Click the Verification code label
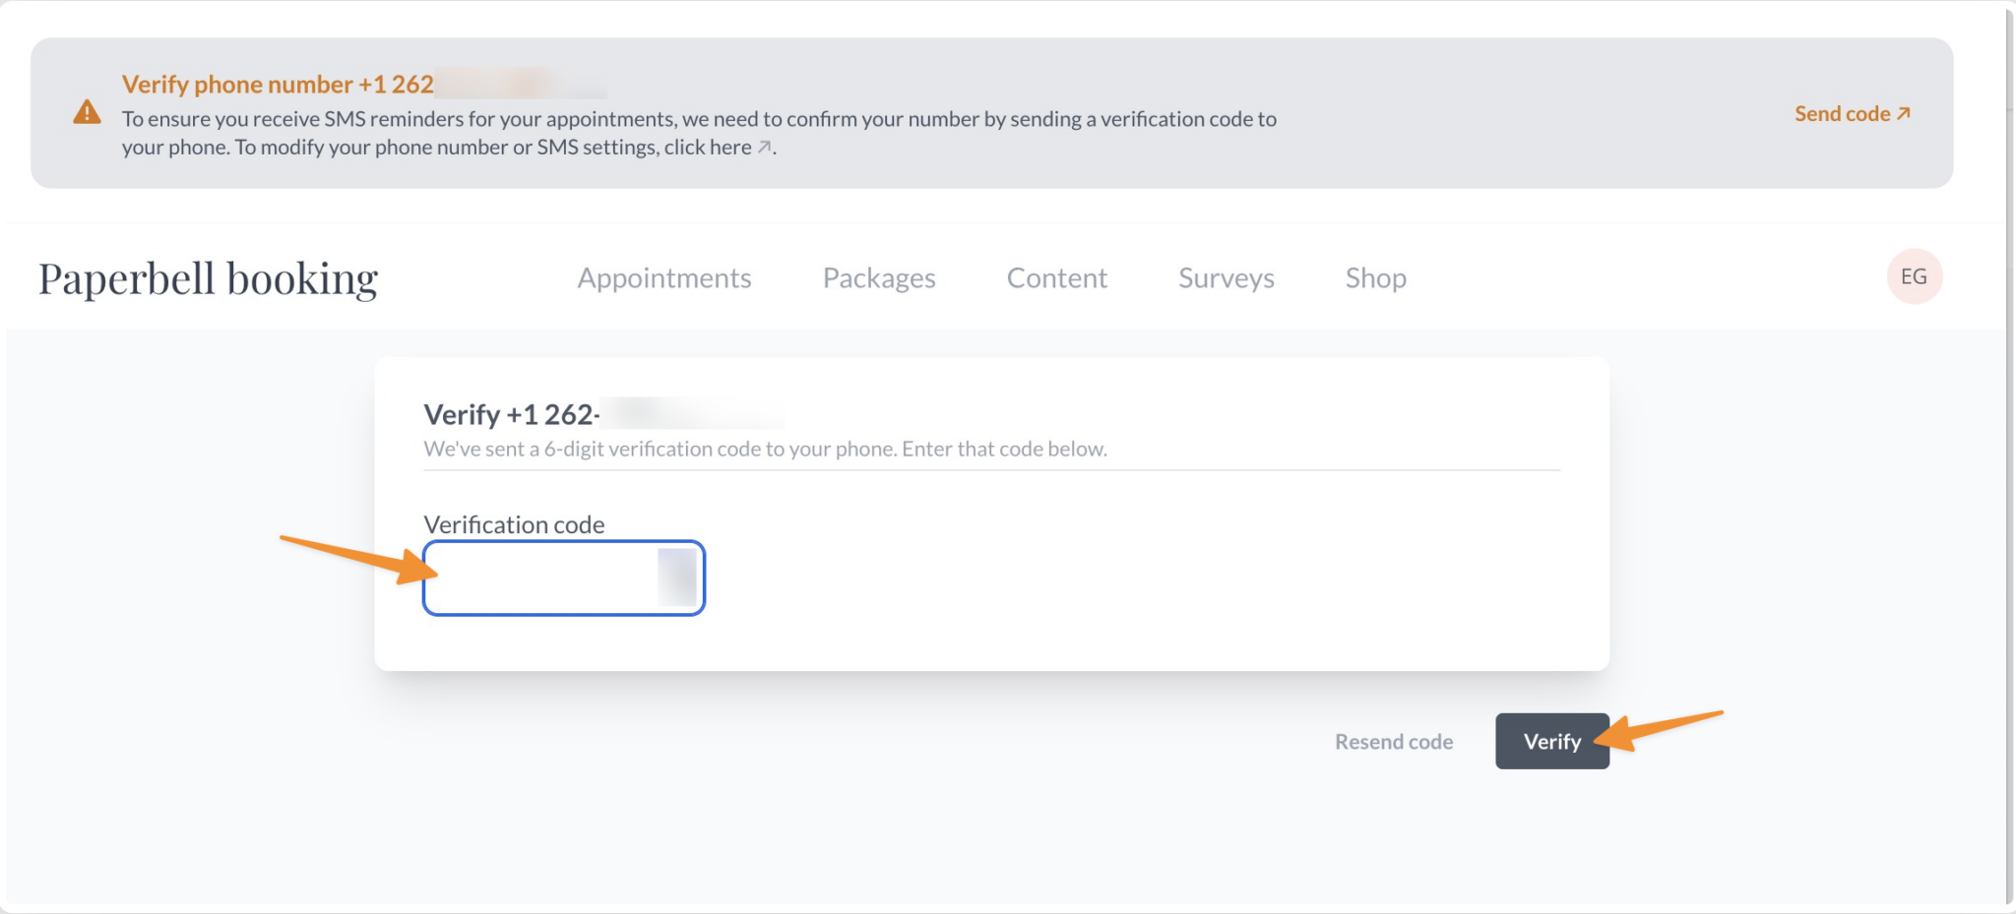The height and width of the screenshot is (914, 2016). point(514,524)
